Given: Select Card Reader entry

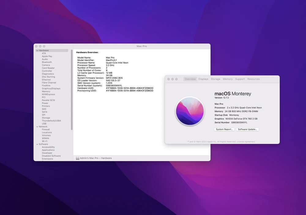Looking at the screenshot, I should pyautogui.click(x=48, y=68).
